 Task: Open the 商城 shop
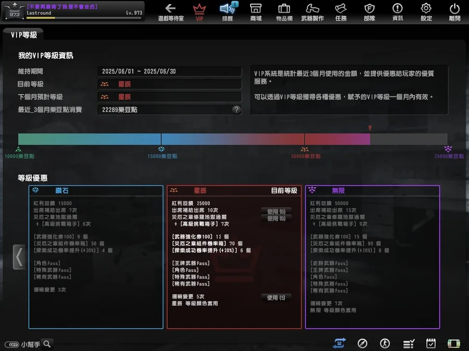pos(256,12)
